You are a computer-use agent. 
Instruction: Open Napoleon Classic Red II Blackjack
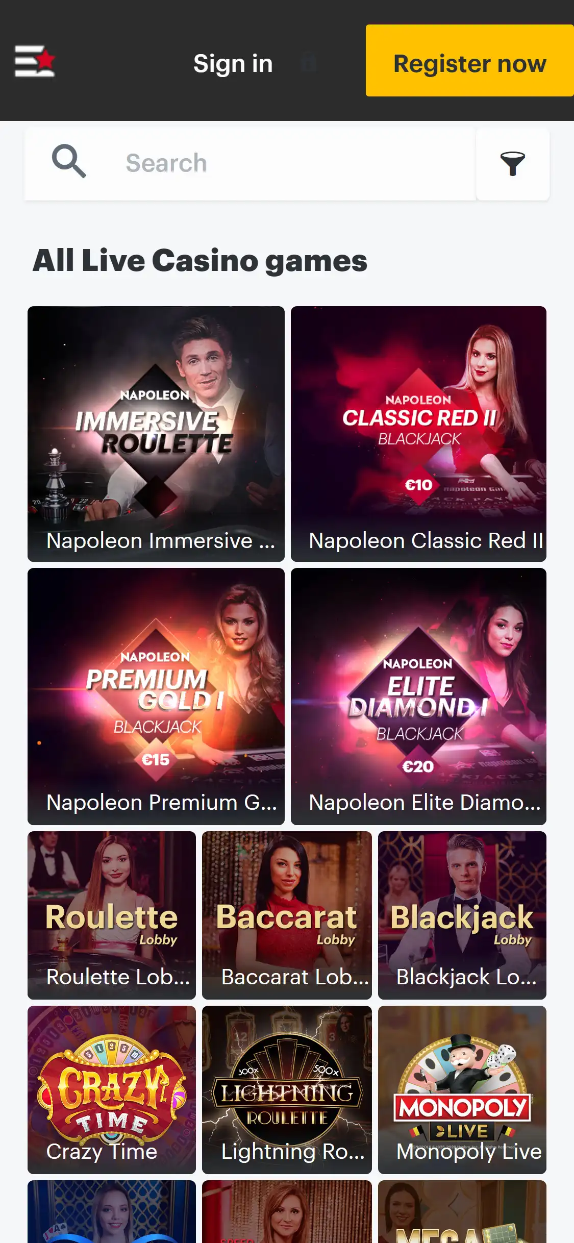pos(418,434)
